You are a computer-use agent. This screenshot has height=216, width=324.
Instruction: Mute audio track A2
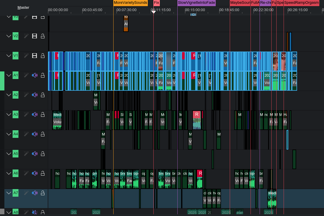pyautogui.click(x=35, y=95)
